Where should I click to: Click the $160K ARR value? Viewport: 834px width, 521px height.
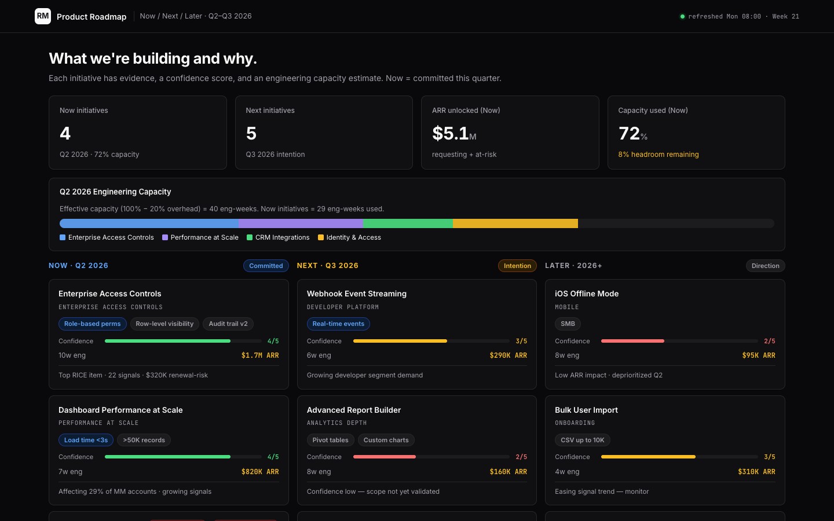[509, 472]
